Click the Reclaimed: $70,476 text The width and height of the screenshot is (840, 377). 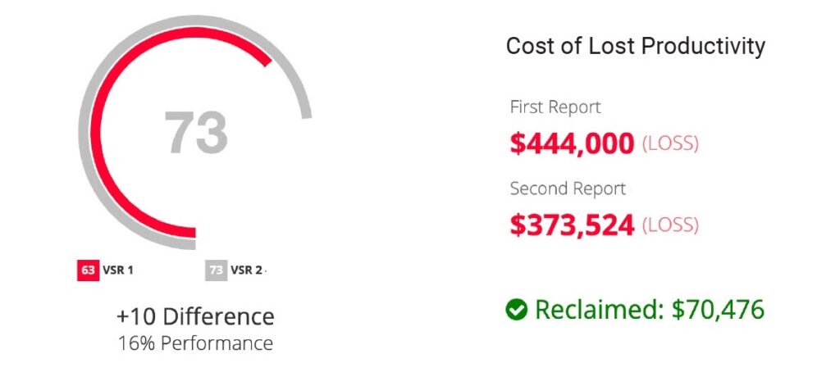click(x=650, y=310)
